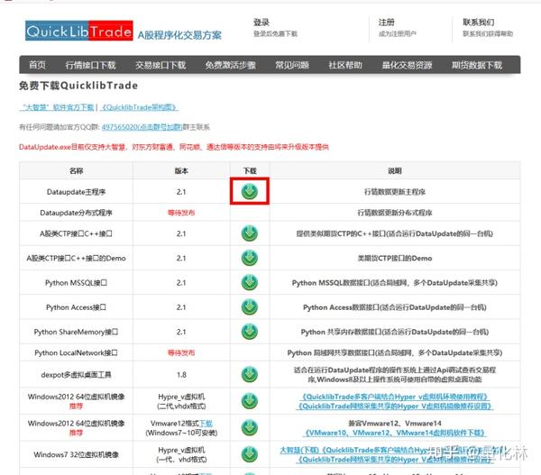This screenshot has height=475, width=541.
Task: Click Vmware12格式 下载 link
Action: tap(206, 424)
